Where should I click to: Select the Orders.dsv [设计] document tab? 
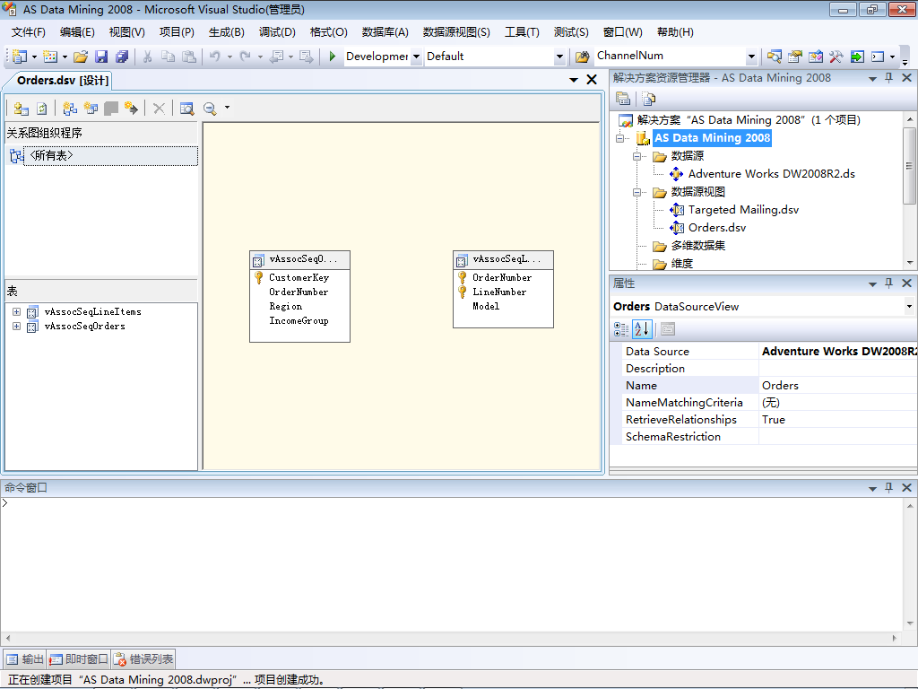point(63,81)
